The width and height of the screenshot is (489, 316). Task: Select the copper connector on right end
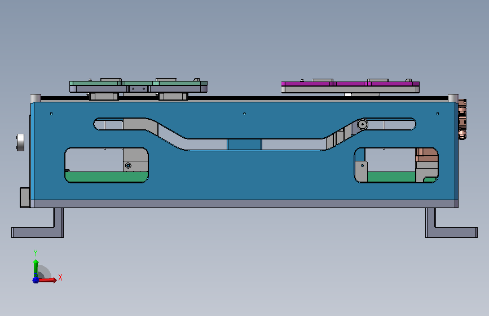click(462, 119)
